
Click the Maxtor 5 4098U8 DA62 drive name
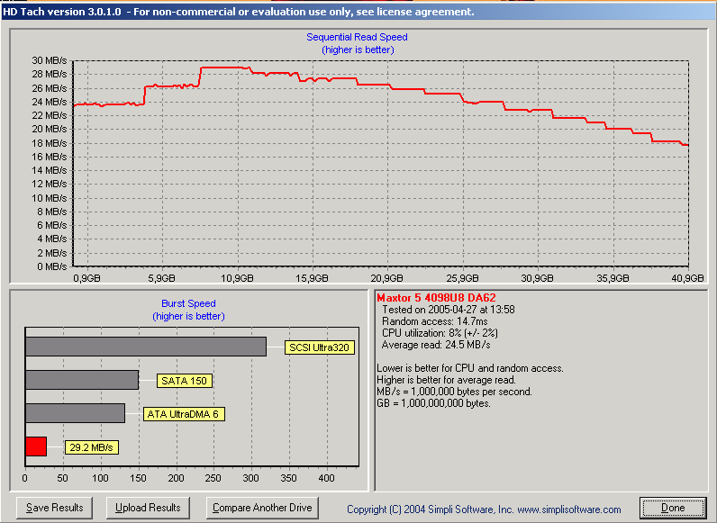pos(436,298)
